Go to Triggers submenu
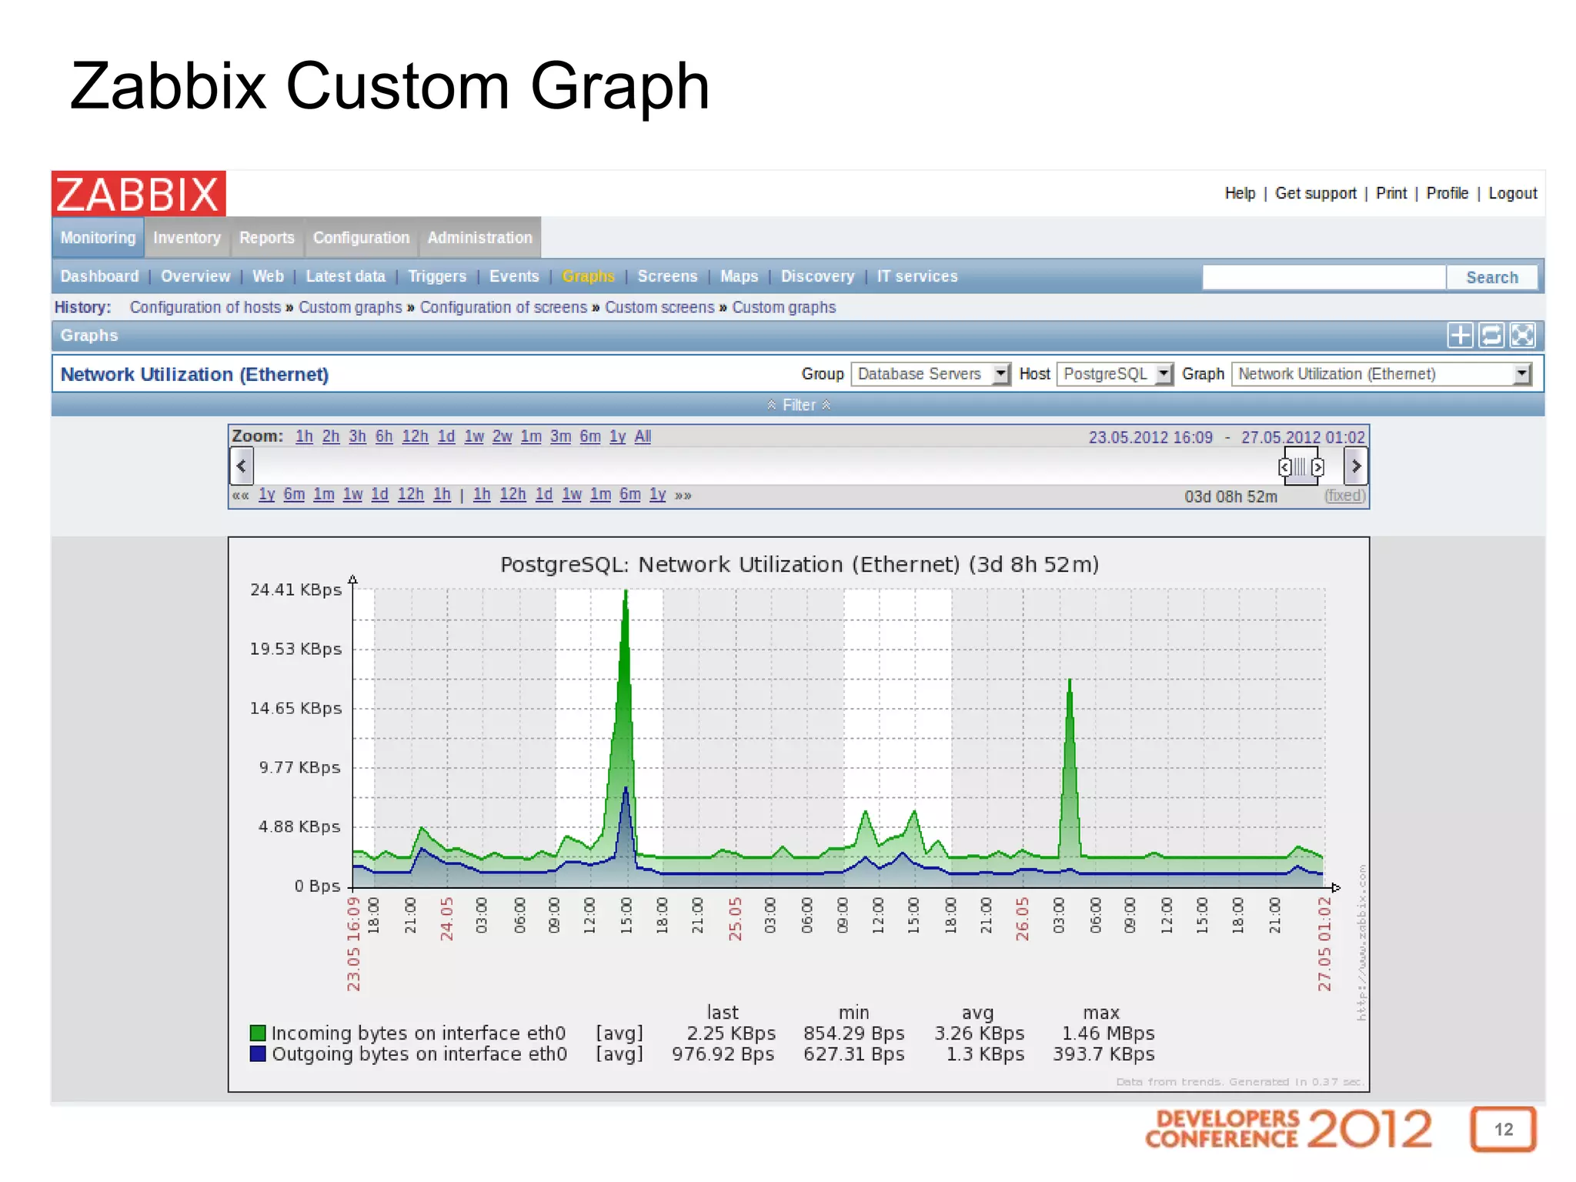The width and height of the screenshot is (1576, 1182). (x=437, y=276)
